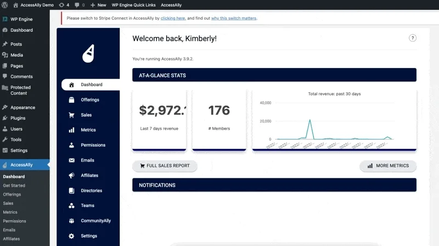Open the Metrics bar chart icon
Screen dimensions: 439x246
point(71,130)
